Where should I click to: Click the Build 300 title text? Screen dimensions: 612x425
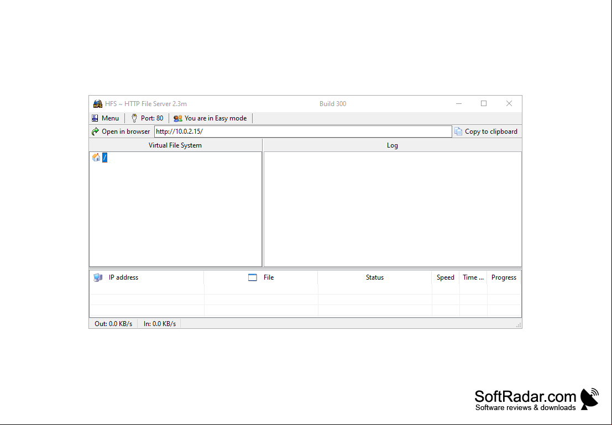333,104
